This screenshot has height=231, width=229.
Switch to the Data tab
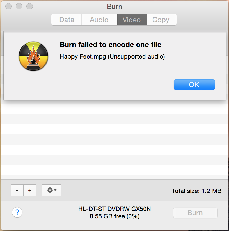point(66,20)
